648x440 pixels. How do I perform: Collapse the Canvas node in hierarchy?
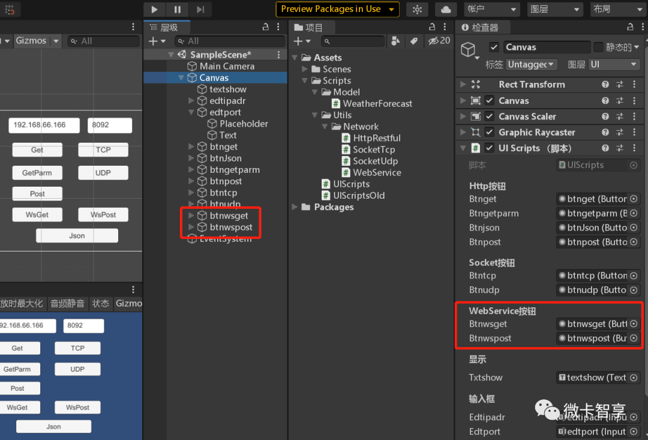tap(181, 78)
